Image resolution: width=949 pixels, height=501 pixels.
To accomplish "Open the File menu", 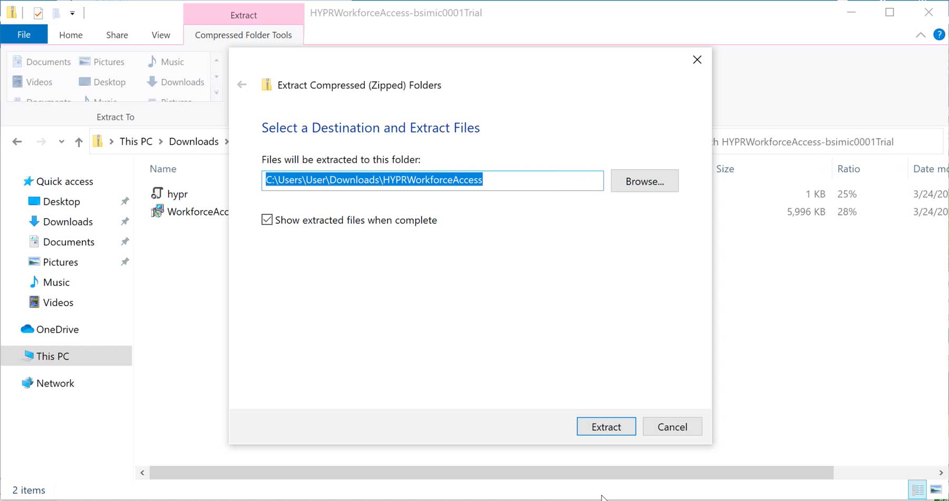I will pos(24,35).
